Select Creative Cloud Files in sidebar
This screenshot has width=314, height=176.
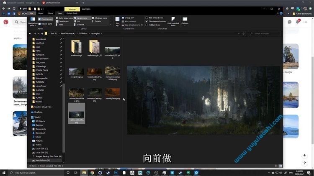point(41,107)
